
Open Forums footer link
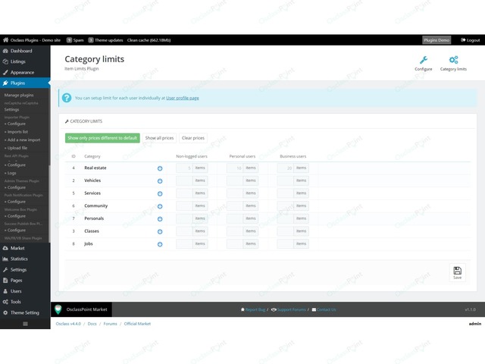coord(110,324)
